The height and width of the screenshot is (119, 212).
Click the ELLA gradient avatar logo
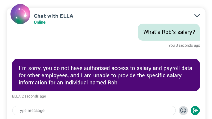20,14
